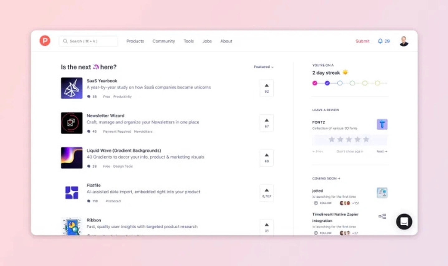Open the SaaS Yearbook title
Screen dimensions: 448x266
tap(102, 81)
